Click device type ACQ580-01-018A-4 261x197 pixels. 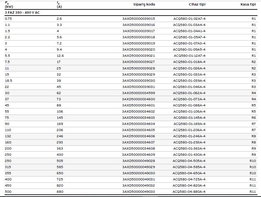(189, 62)
